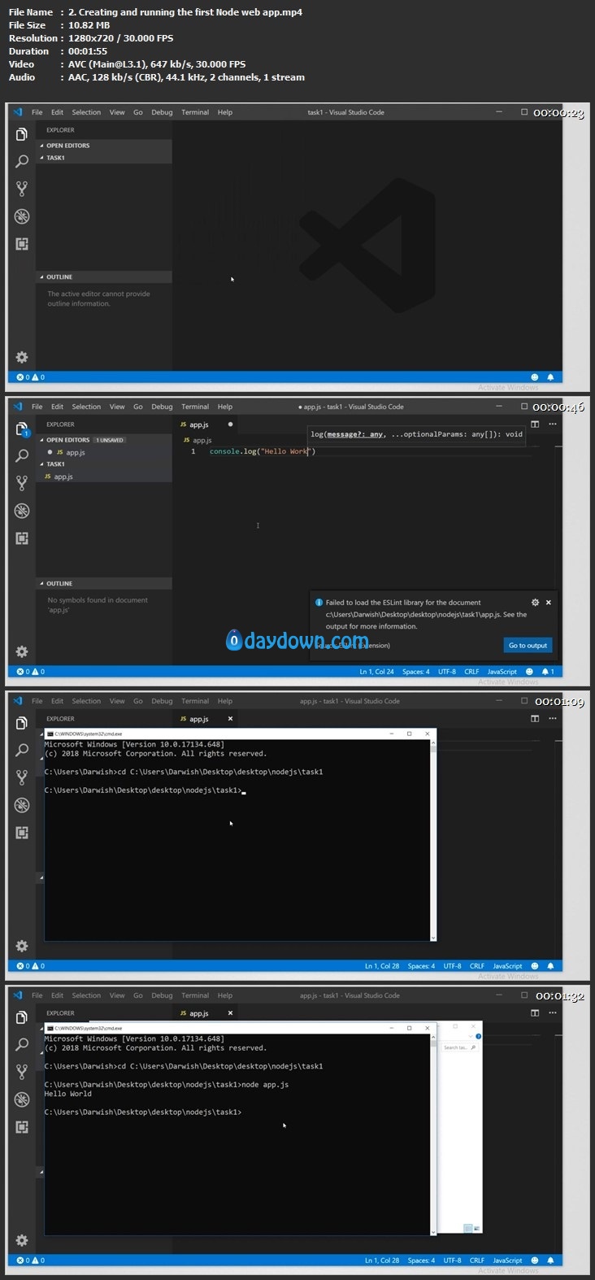Open Source Control icon in the 00:00:46 frame

tap(22, 483)
